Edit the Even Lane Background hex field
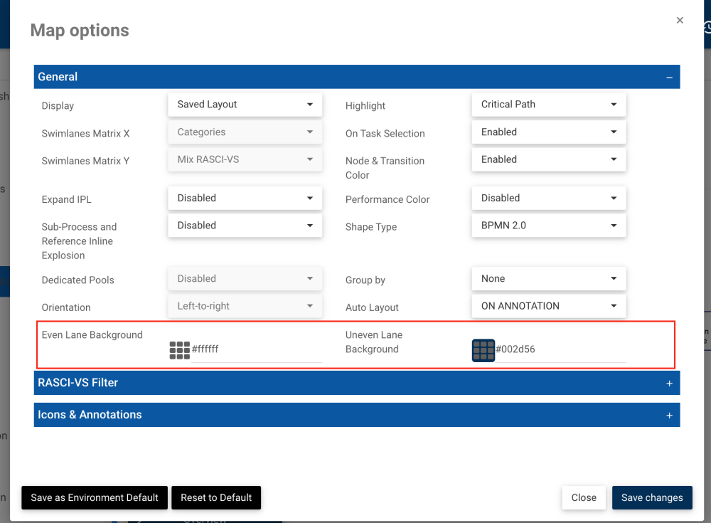 [x=256, y=350]
